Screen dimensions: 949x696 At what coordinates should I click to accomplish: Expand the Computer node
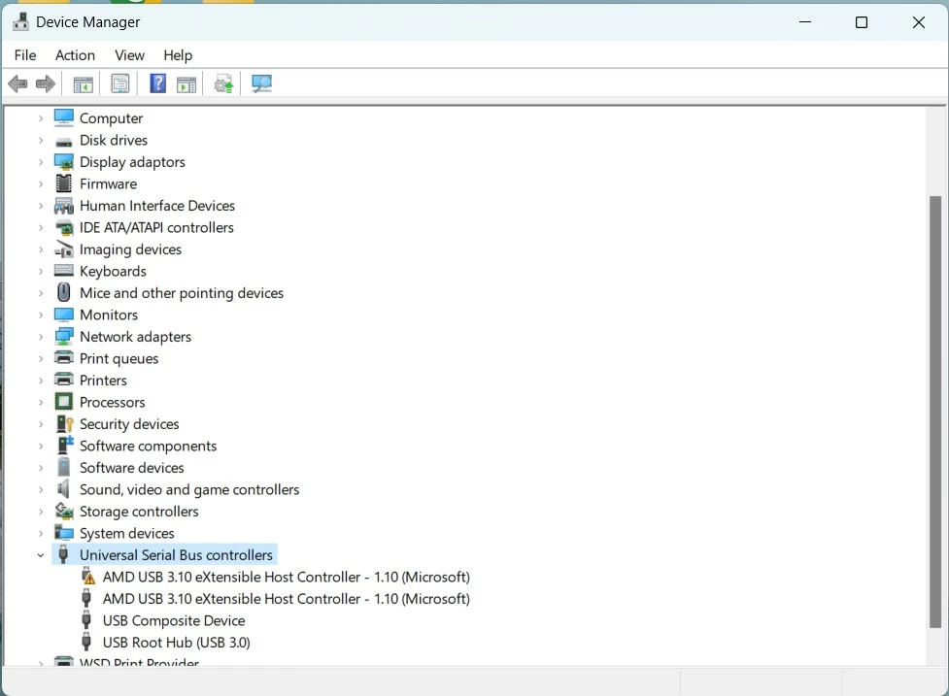coord(41,118)
